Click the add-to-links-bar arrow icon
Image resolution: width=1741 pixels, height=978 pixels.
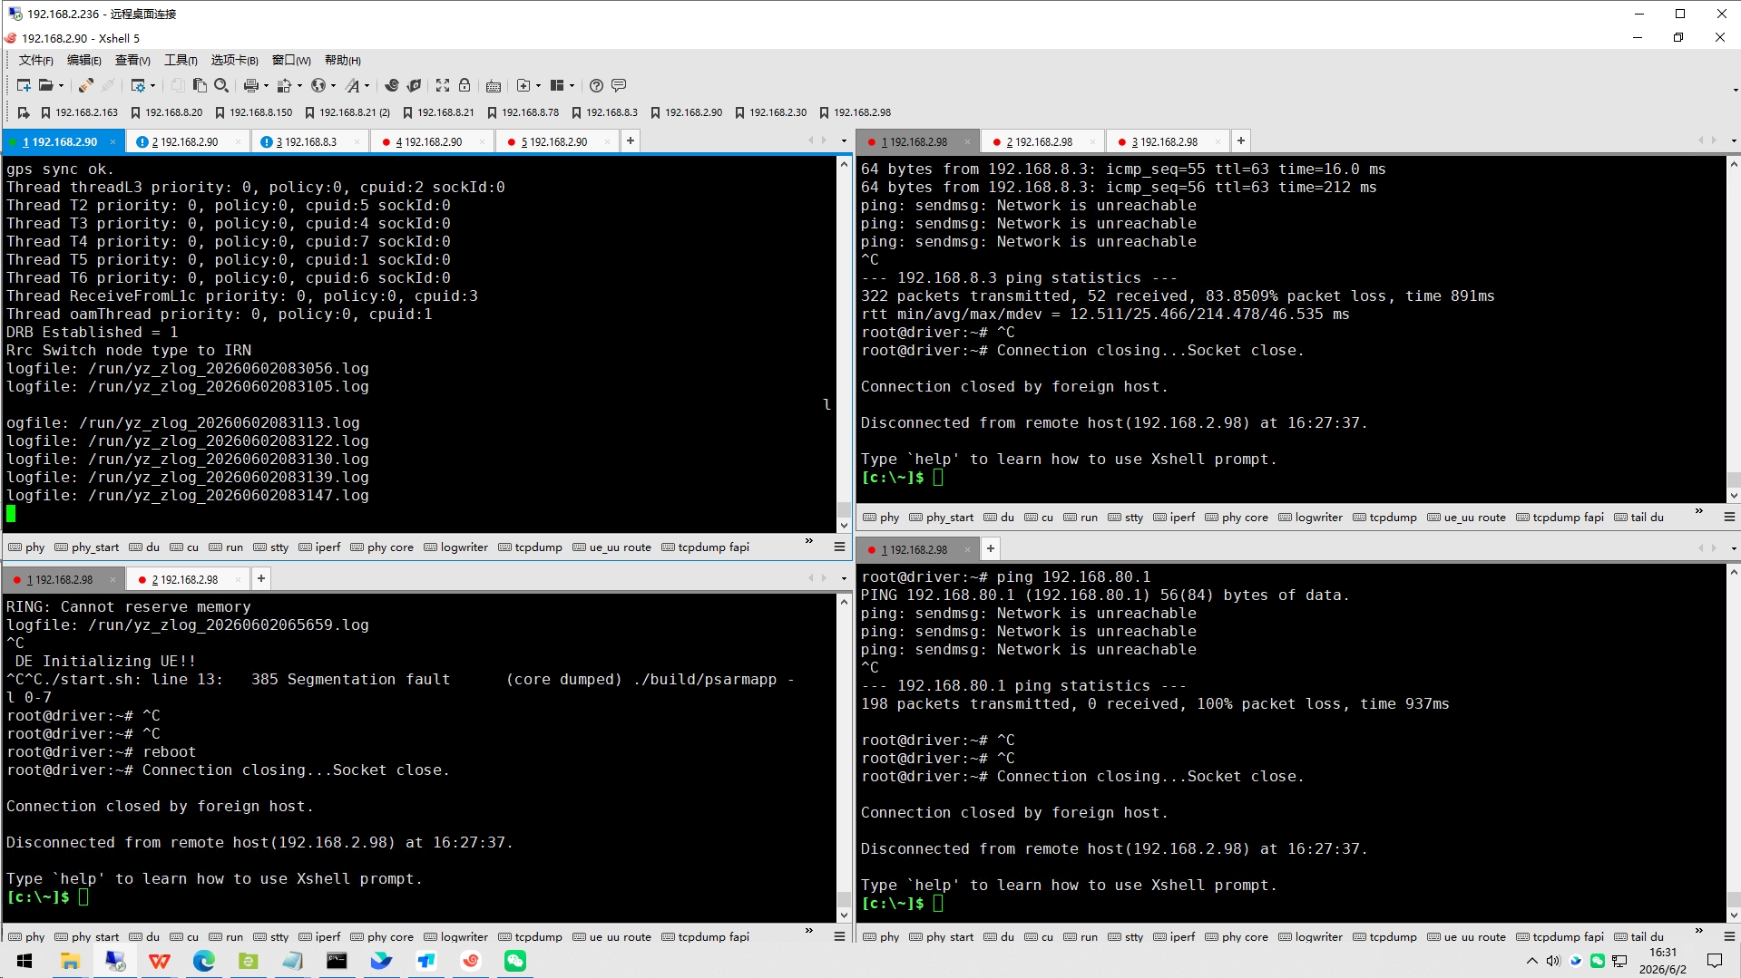click(24, 112)
